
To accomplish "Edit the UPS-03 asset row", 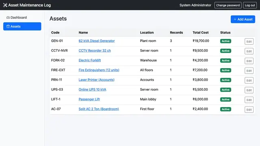I will point(249,90).
